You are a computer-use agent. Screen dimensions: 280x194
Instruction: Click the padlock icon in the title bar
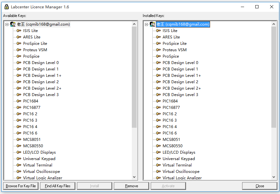6,7
